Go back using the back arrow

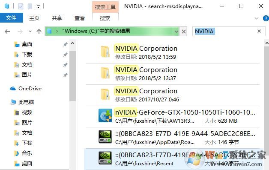[7, 32]
